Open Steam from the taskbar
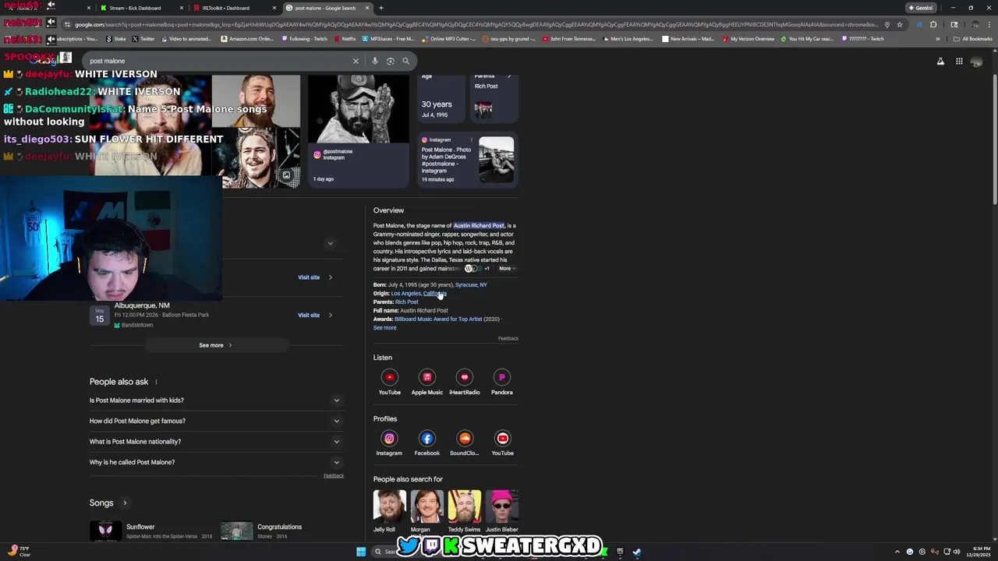Image resolution: width=998 pixels, height=561 pixels. pos(636,552)
